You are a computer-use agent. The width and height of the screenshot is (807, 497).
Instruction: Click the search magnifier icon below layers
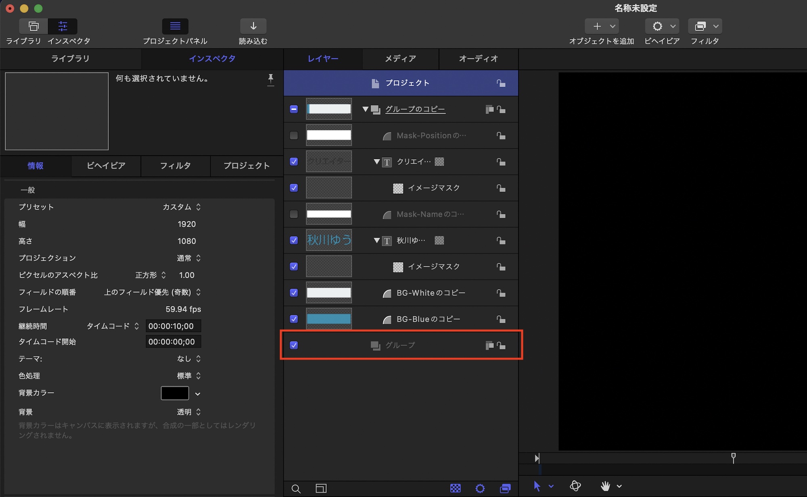296,489
